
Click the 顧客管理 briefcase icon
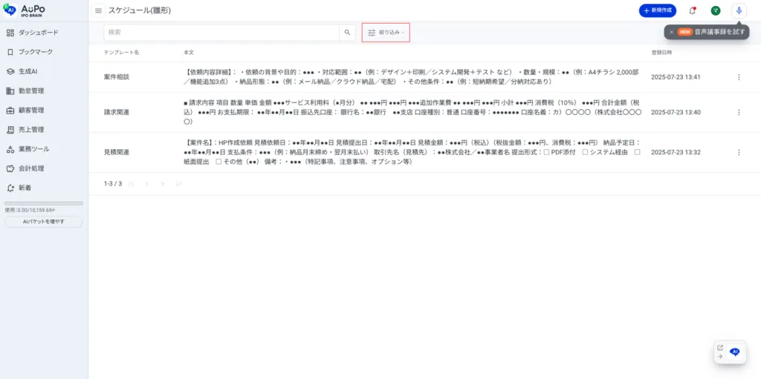10,110
